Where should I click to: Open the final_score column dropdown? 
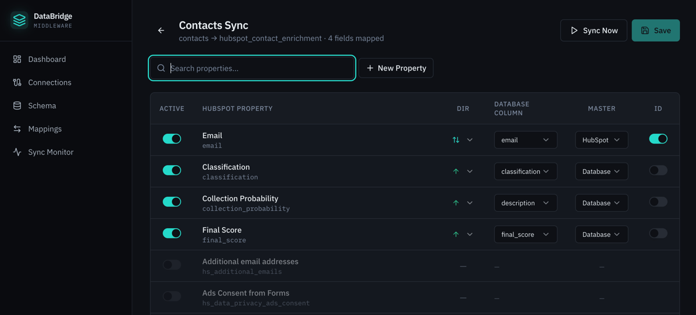(x=525, y=234)
